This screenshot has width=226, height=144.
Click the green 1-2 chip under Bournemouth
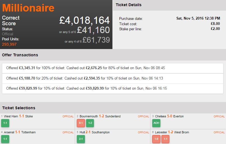[x=90, y=123]
